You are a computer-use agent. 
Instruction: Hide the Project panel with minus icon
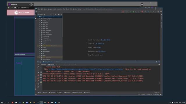tap(61, 14)
